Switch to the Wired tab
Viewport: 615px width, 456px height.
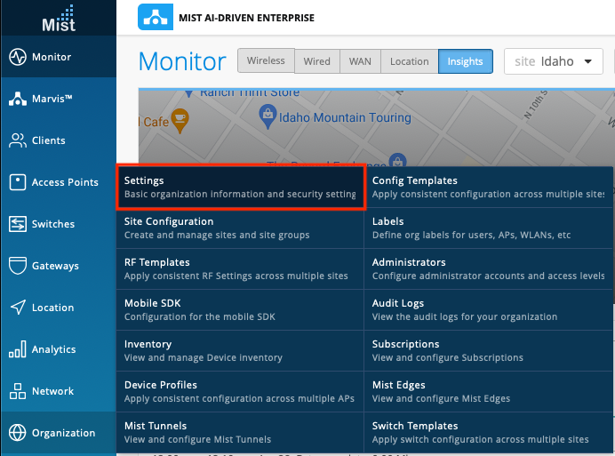coord(316,61)
